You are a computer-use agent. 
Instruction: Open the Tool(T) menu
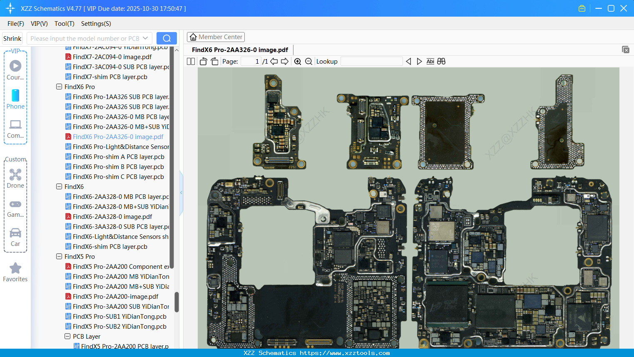point(64,24)
